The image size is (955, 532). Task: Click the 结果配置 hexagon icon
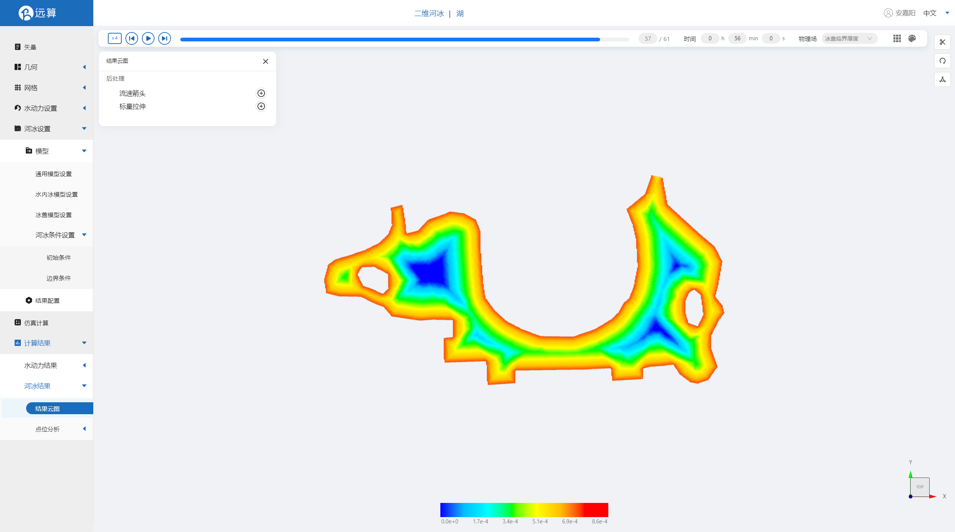[29, 300]
